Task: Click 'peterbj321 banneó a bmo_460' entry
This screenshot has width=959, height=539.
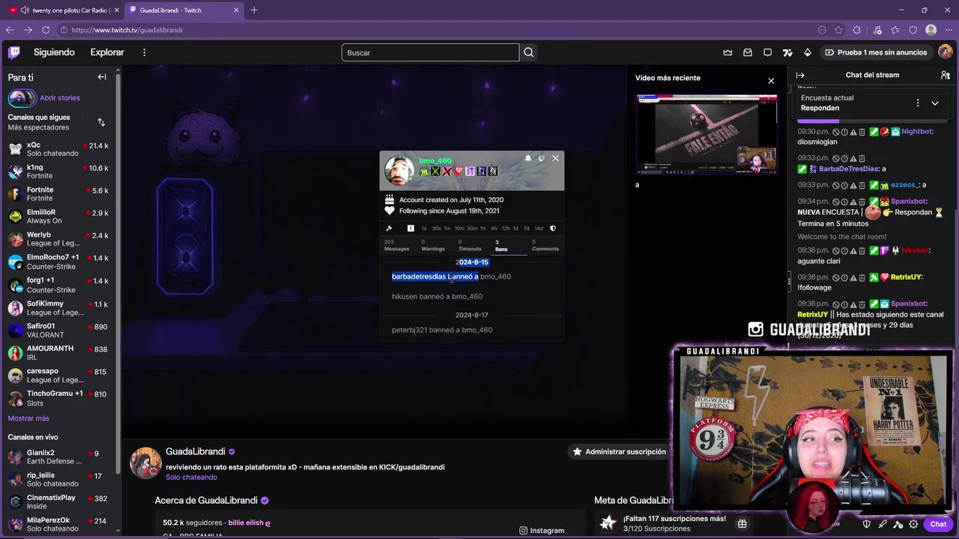Action: click(x=442, y=330)
